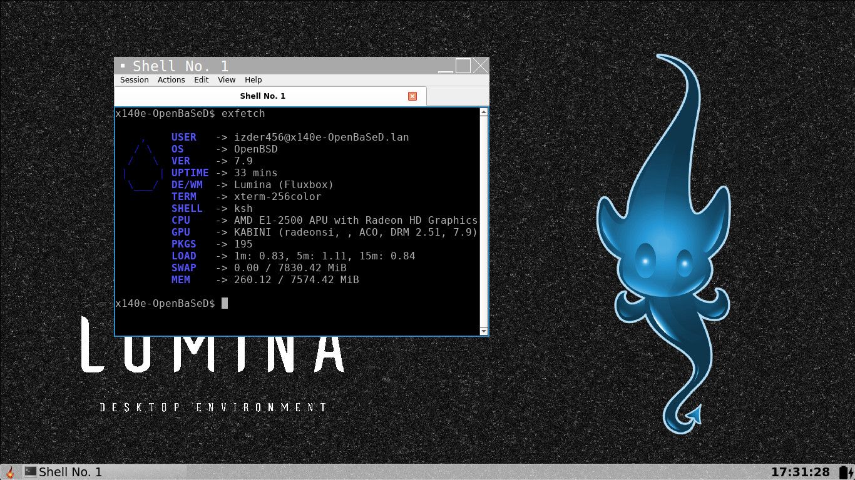Viewport: 855px width, 480px height.
Task: Maximize the Shell No. 1 window
Action: pos(463,66)
